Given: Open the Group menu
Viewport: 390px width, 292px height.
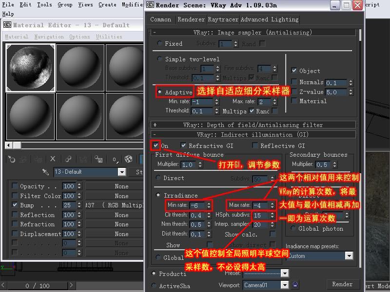Looking at the screenshot, I should (65, 4).
